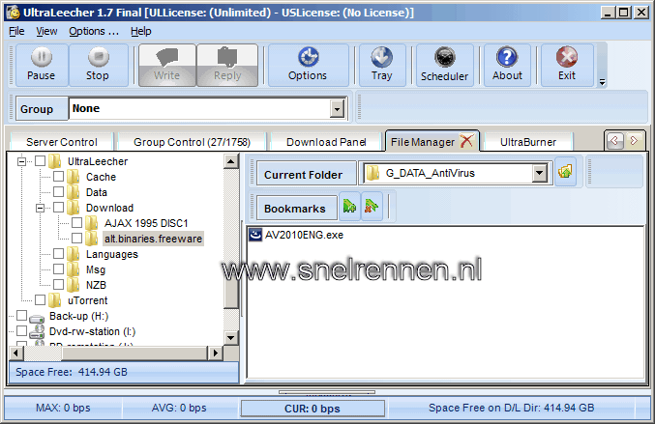This screenshot has height=424, width=655.
Task: Click the Group combo box showing None
Action: 208,109
